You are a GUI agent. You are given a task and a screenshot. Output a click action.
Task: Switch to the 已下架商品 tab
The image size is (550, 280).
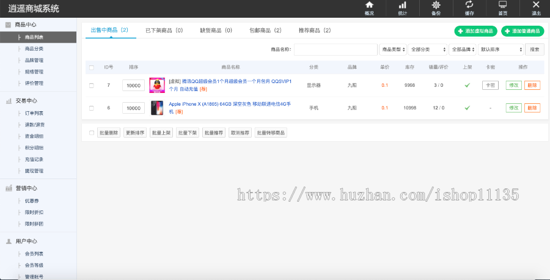click(x=164, y=30)
